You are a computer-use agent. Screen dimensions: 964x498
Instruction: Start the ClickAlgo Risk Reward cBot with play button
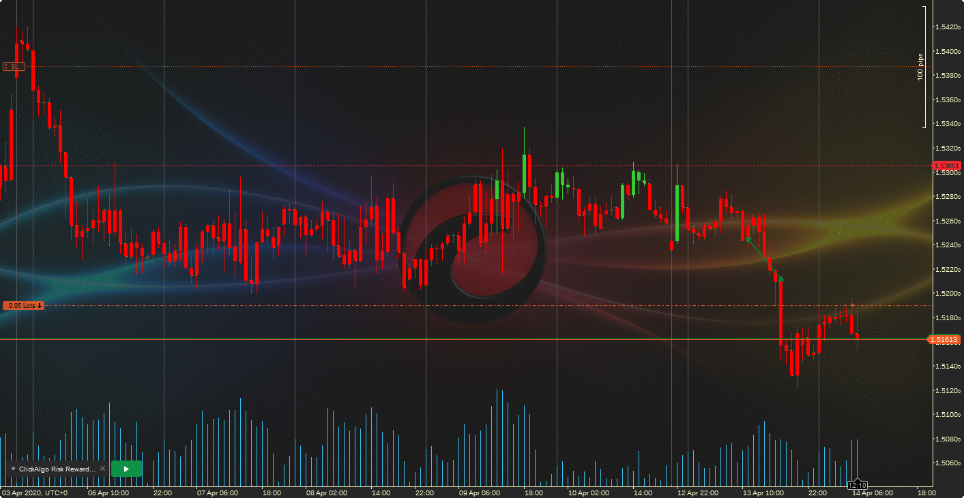pyautogui.click(x=126, y=469)
